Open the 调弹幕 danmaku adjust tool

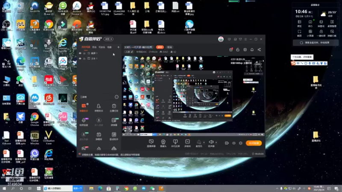[114, 122]
